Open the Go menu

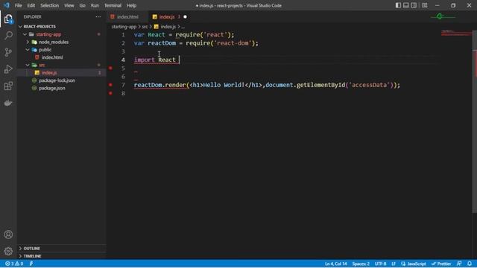coord(83,5)
